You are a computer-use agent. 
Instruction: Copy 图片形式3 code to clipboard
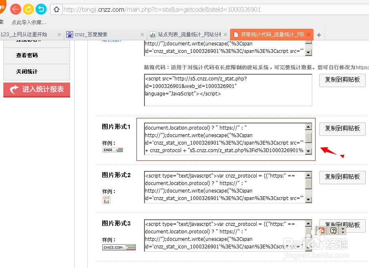(342, 226)
